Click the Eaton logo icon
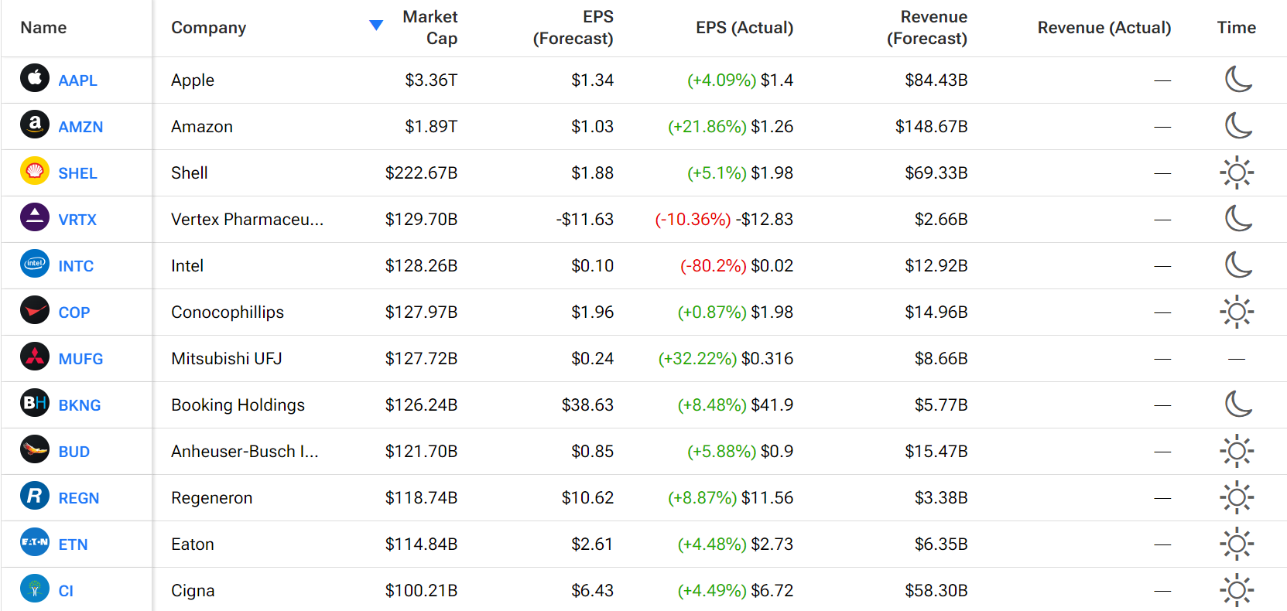The image size is (1287, 611). (x=35, y=542)
